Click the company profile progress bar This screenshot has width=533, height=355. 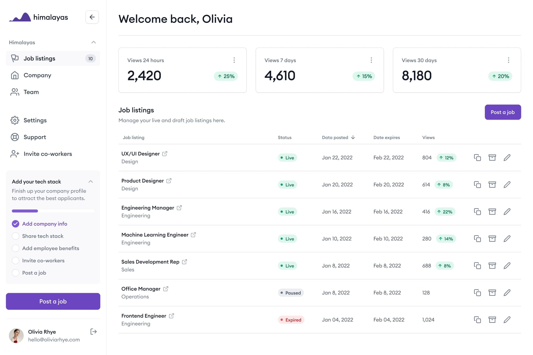pyautogui.click(x=53, y=211)
